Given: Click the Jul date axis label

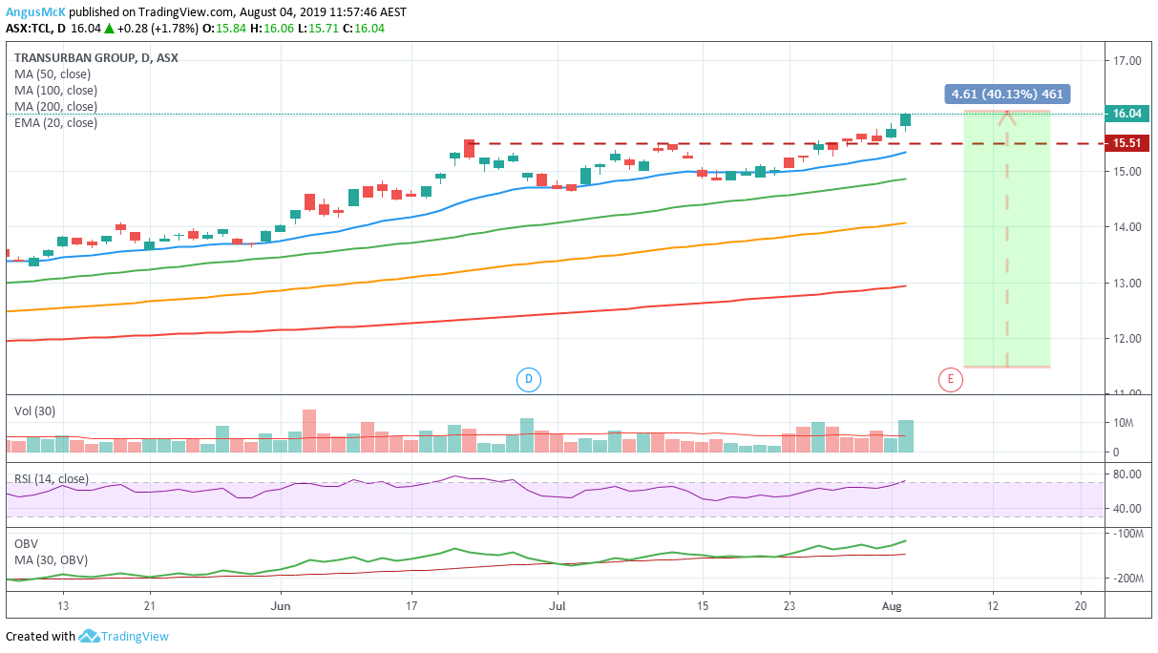Looking at the screenshot, I should (x=558, y=605).
